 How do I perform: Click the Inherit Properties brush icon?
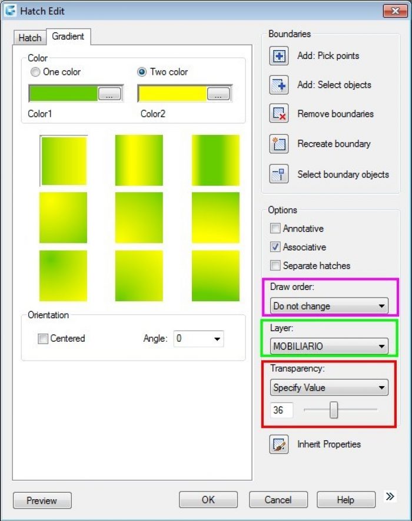278,444
